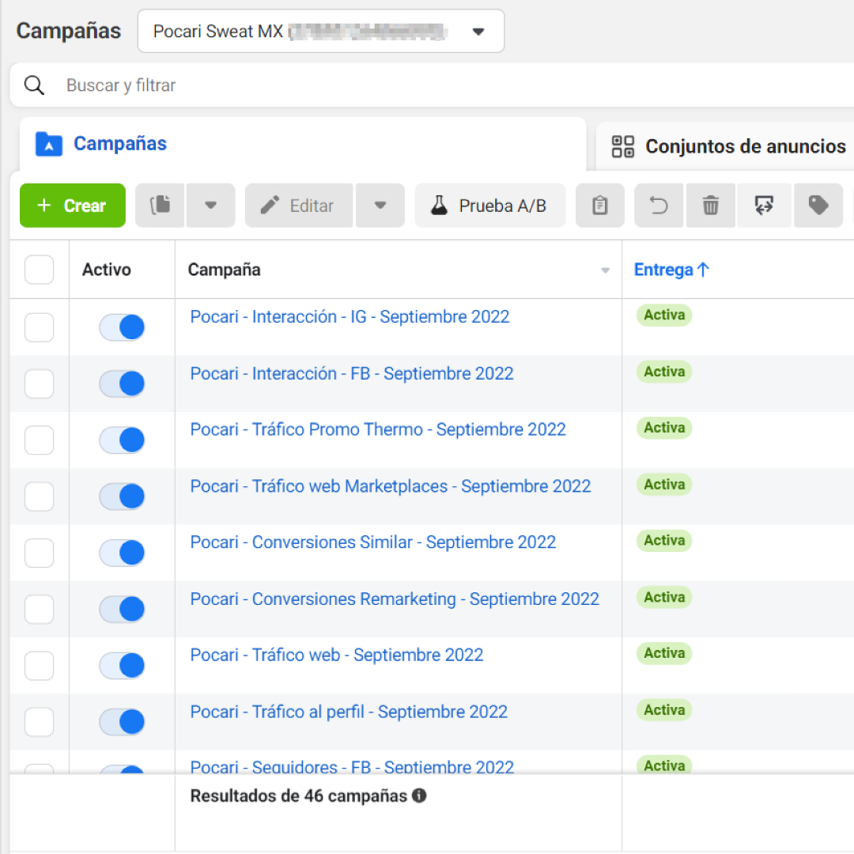854x854 pixels.
Task: Open the Pocari Sweat MX account dropdown
Action: click(321, 31)
